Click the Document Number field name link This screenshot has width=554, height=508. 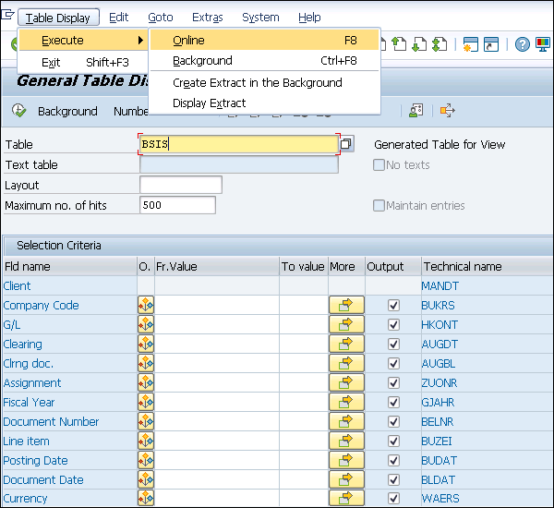[x=51, y=421]
